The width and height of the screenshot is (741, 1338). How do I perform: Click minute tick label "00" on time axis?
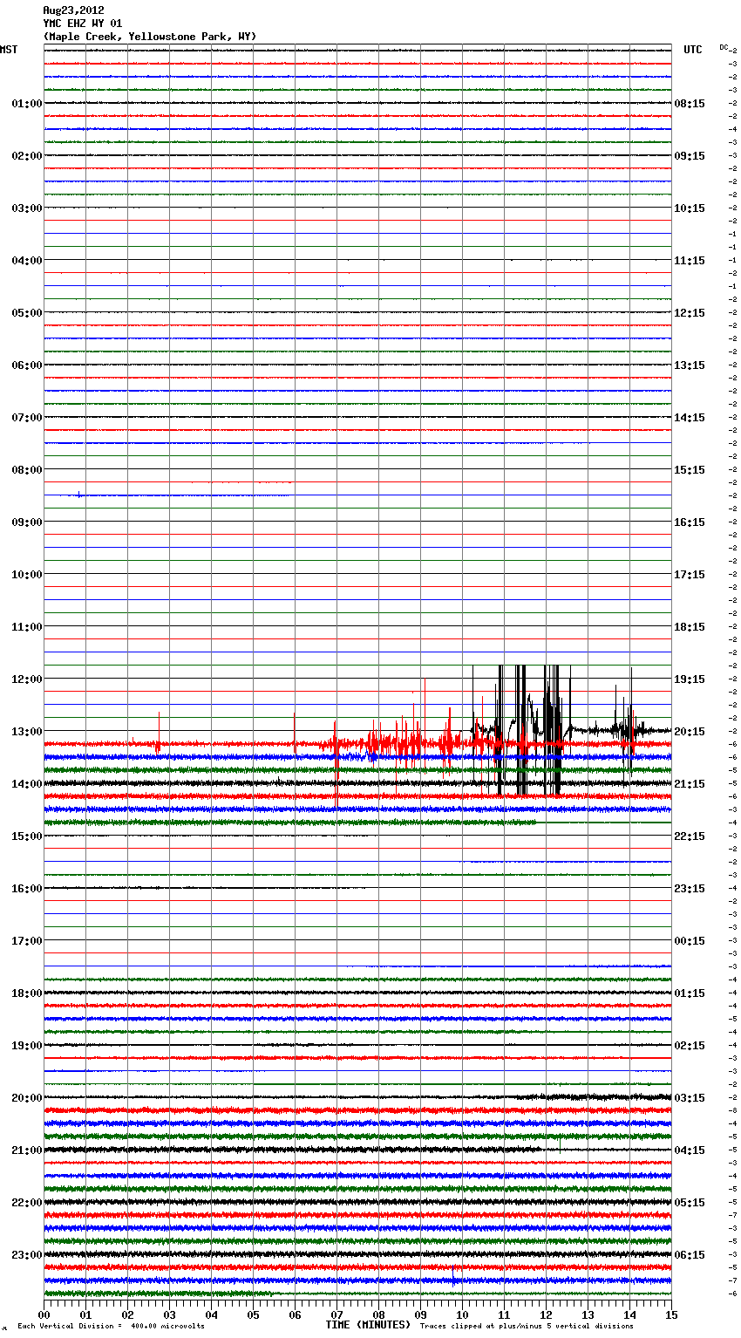[44, 1314]
